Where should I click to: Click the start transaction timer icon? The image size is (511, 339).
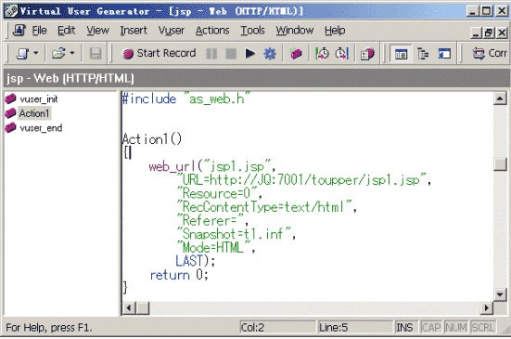pyautogui.click(x=322, y=53)
